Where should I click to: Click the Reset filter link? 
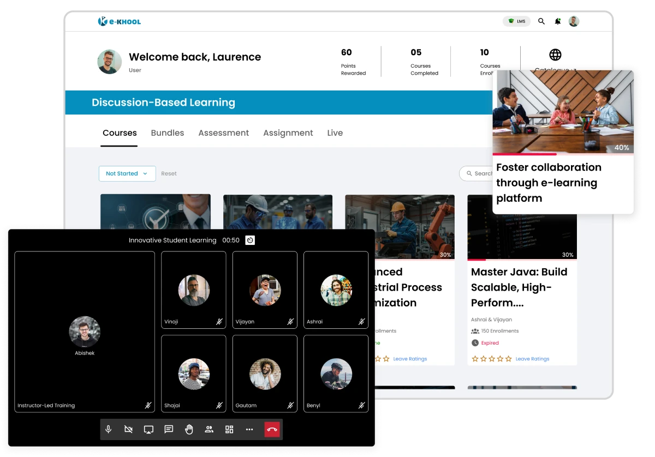coord(169,173)
